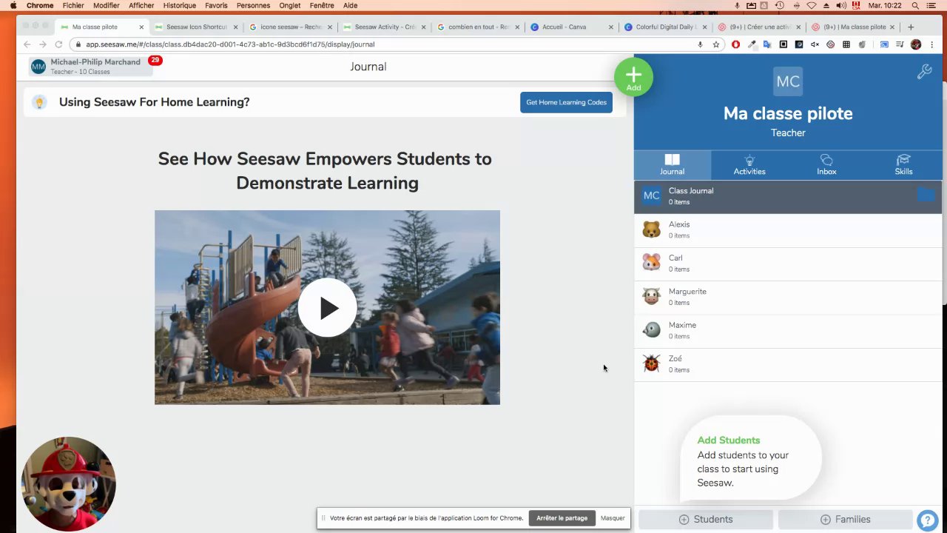Click the eyedropper extension icon
This screenshot has height=533, width=947.
(x=752, y=44)
